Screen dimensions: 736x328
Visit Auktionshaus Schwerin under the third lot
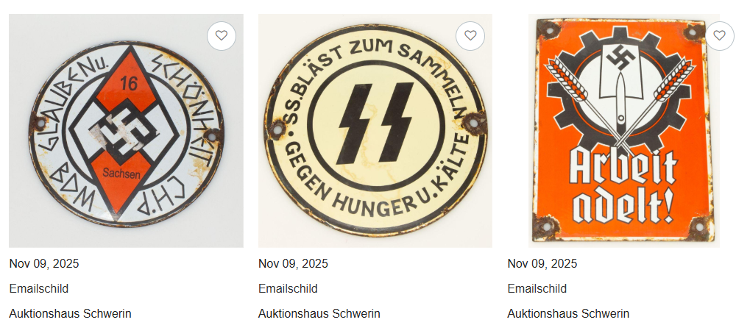(568, 313)
